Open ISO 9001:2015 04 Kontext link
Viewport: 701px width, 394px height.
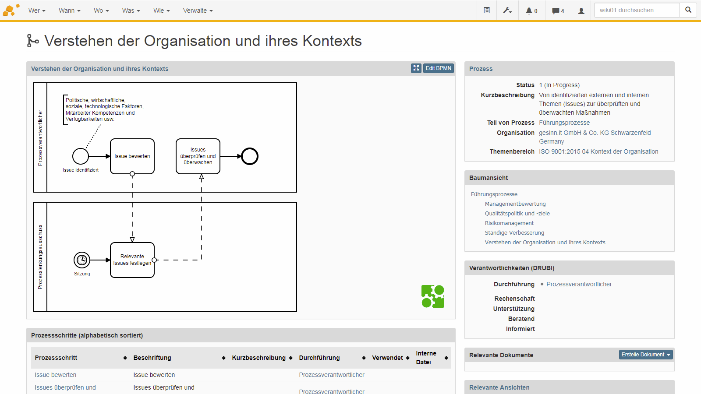tap(598, 151)
